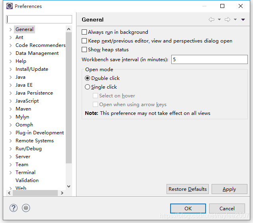Viewport: 253px width, 223px height.
Task: Select Double click open mode
Action: [x=87, y=78]
